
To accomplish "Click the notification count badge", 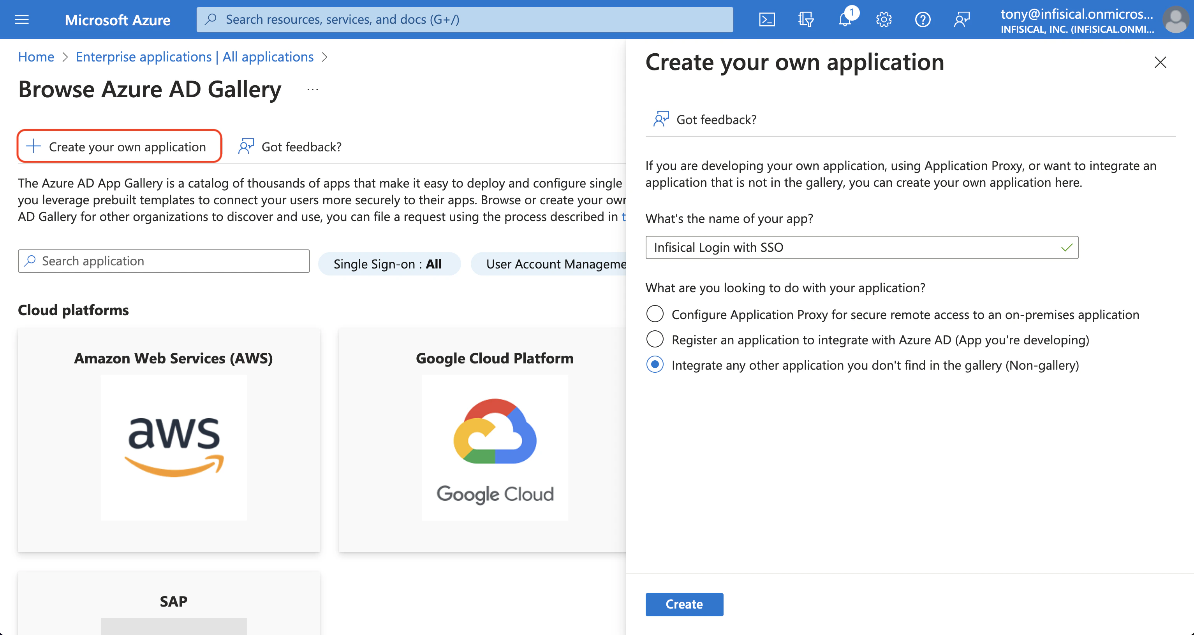I will pyautogui.click(x=851, y=12).
